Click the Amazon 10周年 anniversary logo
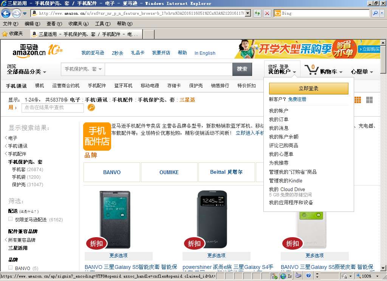Image resolution: width=387 pixels, height=281 pixels. [55, 49]
